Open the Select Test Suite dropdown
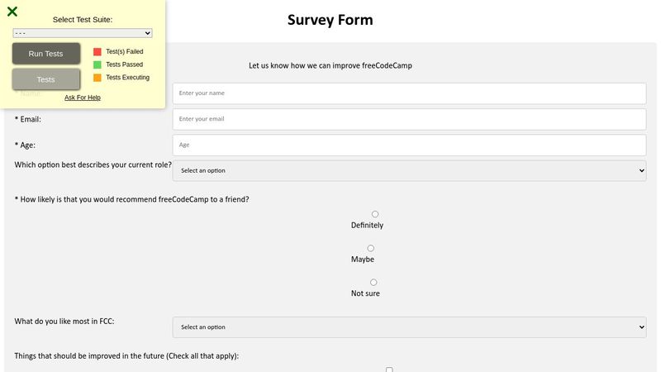The height and width of the screenshot is (372, 661). pyautogui.click(x=83, y=33)
